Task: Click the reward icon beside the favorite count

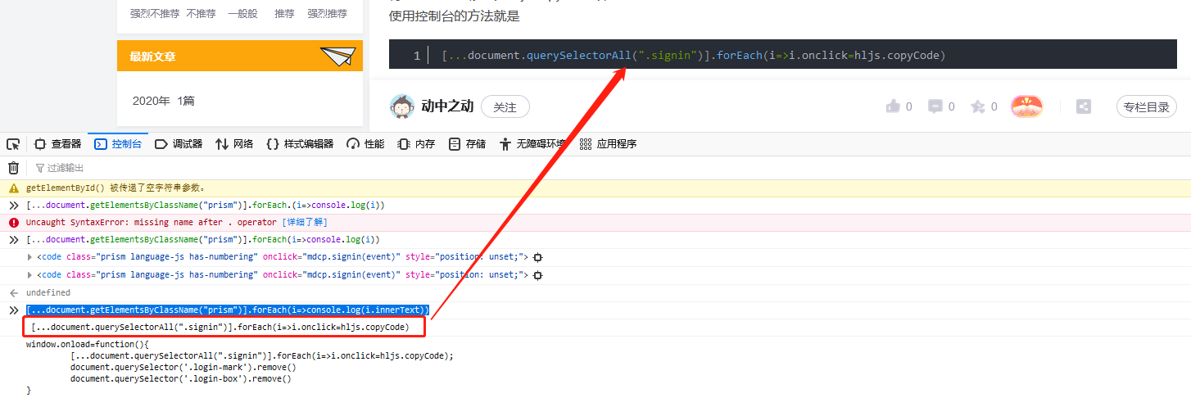Action: [1026, 106]
